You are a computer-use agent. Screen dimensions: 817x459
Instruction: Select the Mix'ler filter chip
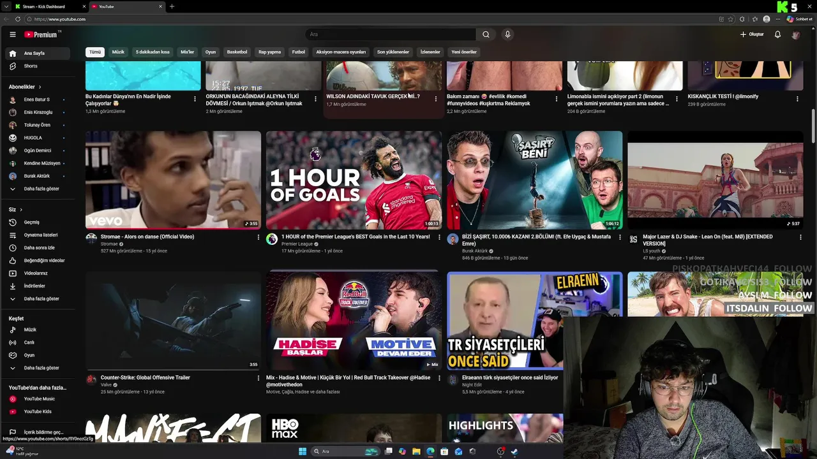(x=187, y=52)
